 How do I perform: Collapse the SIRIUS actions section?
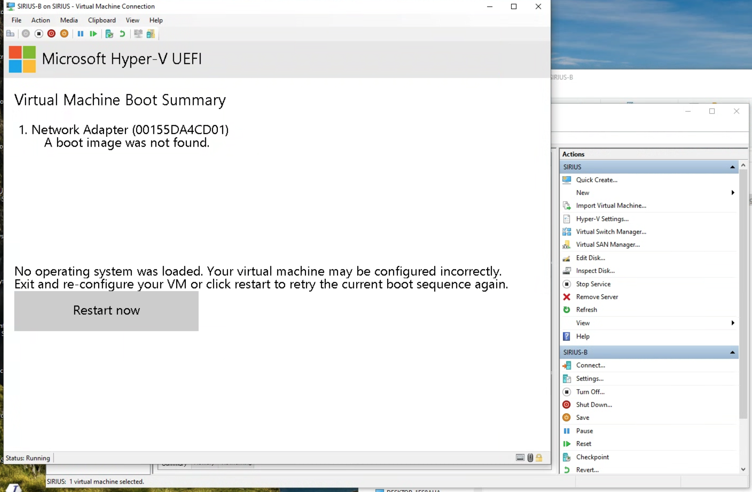732,167
